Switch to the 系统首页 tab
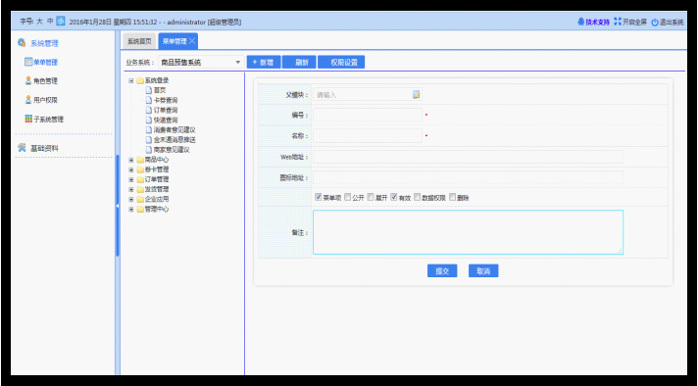This screenshot has width=698, height=386. tap(139, 41)
